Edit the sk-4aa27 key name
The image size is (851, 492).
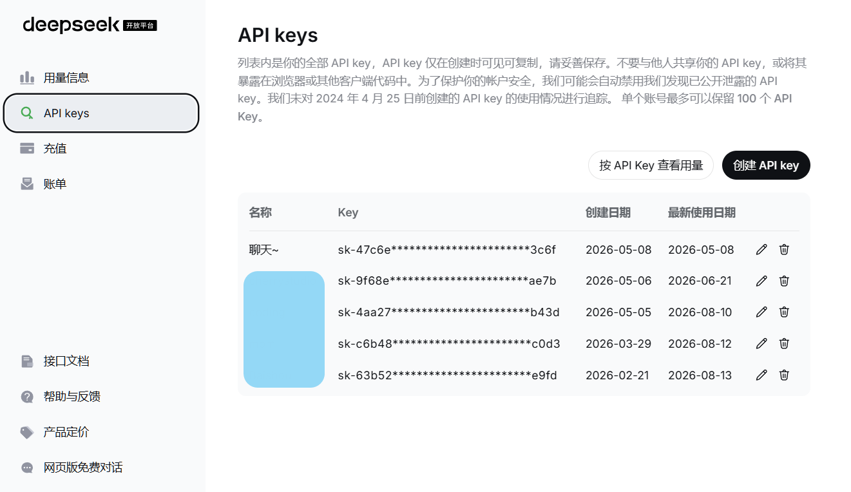[761, 312]
